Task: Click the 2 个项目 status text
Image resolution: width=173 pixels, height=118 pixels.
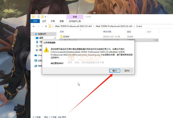Action: (x=37, y=117)
